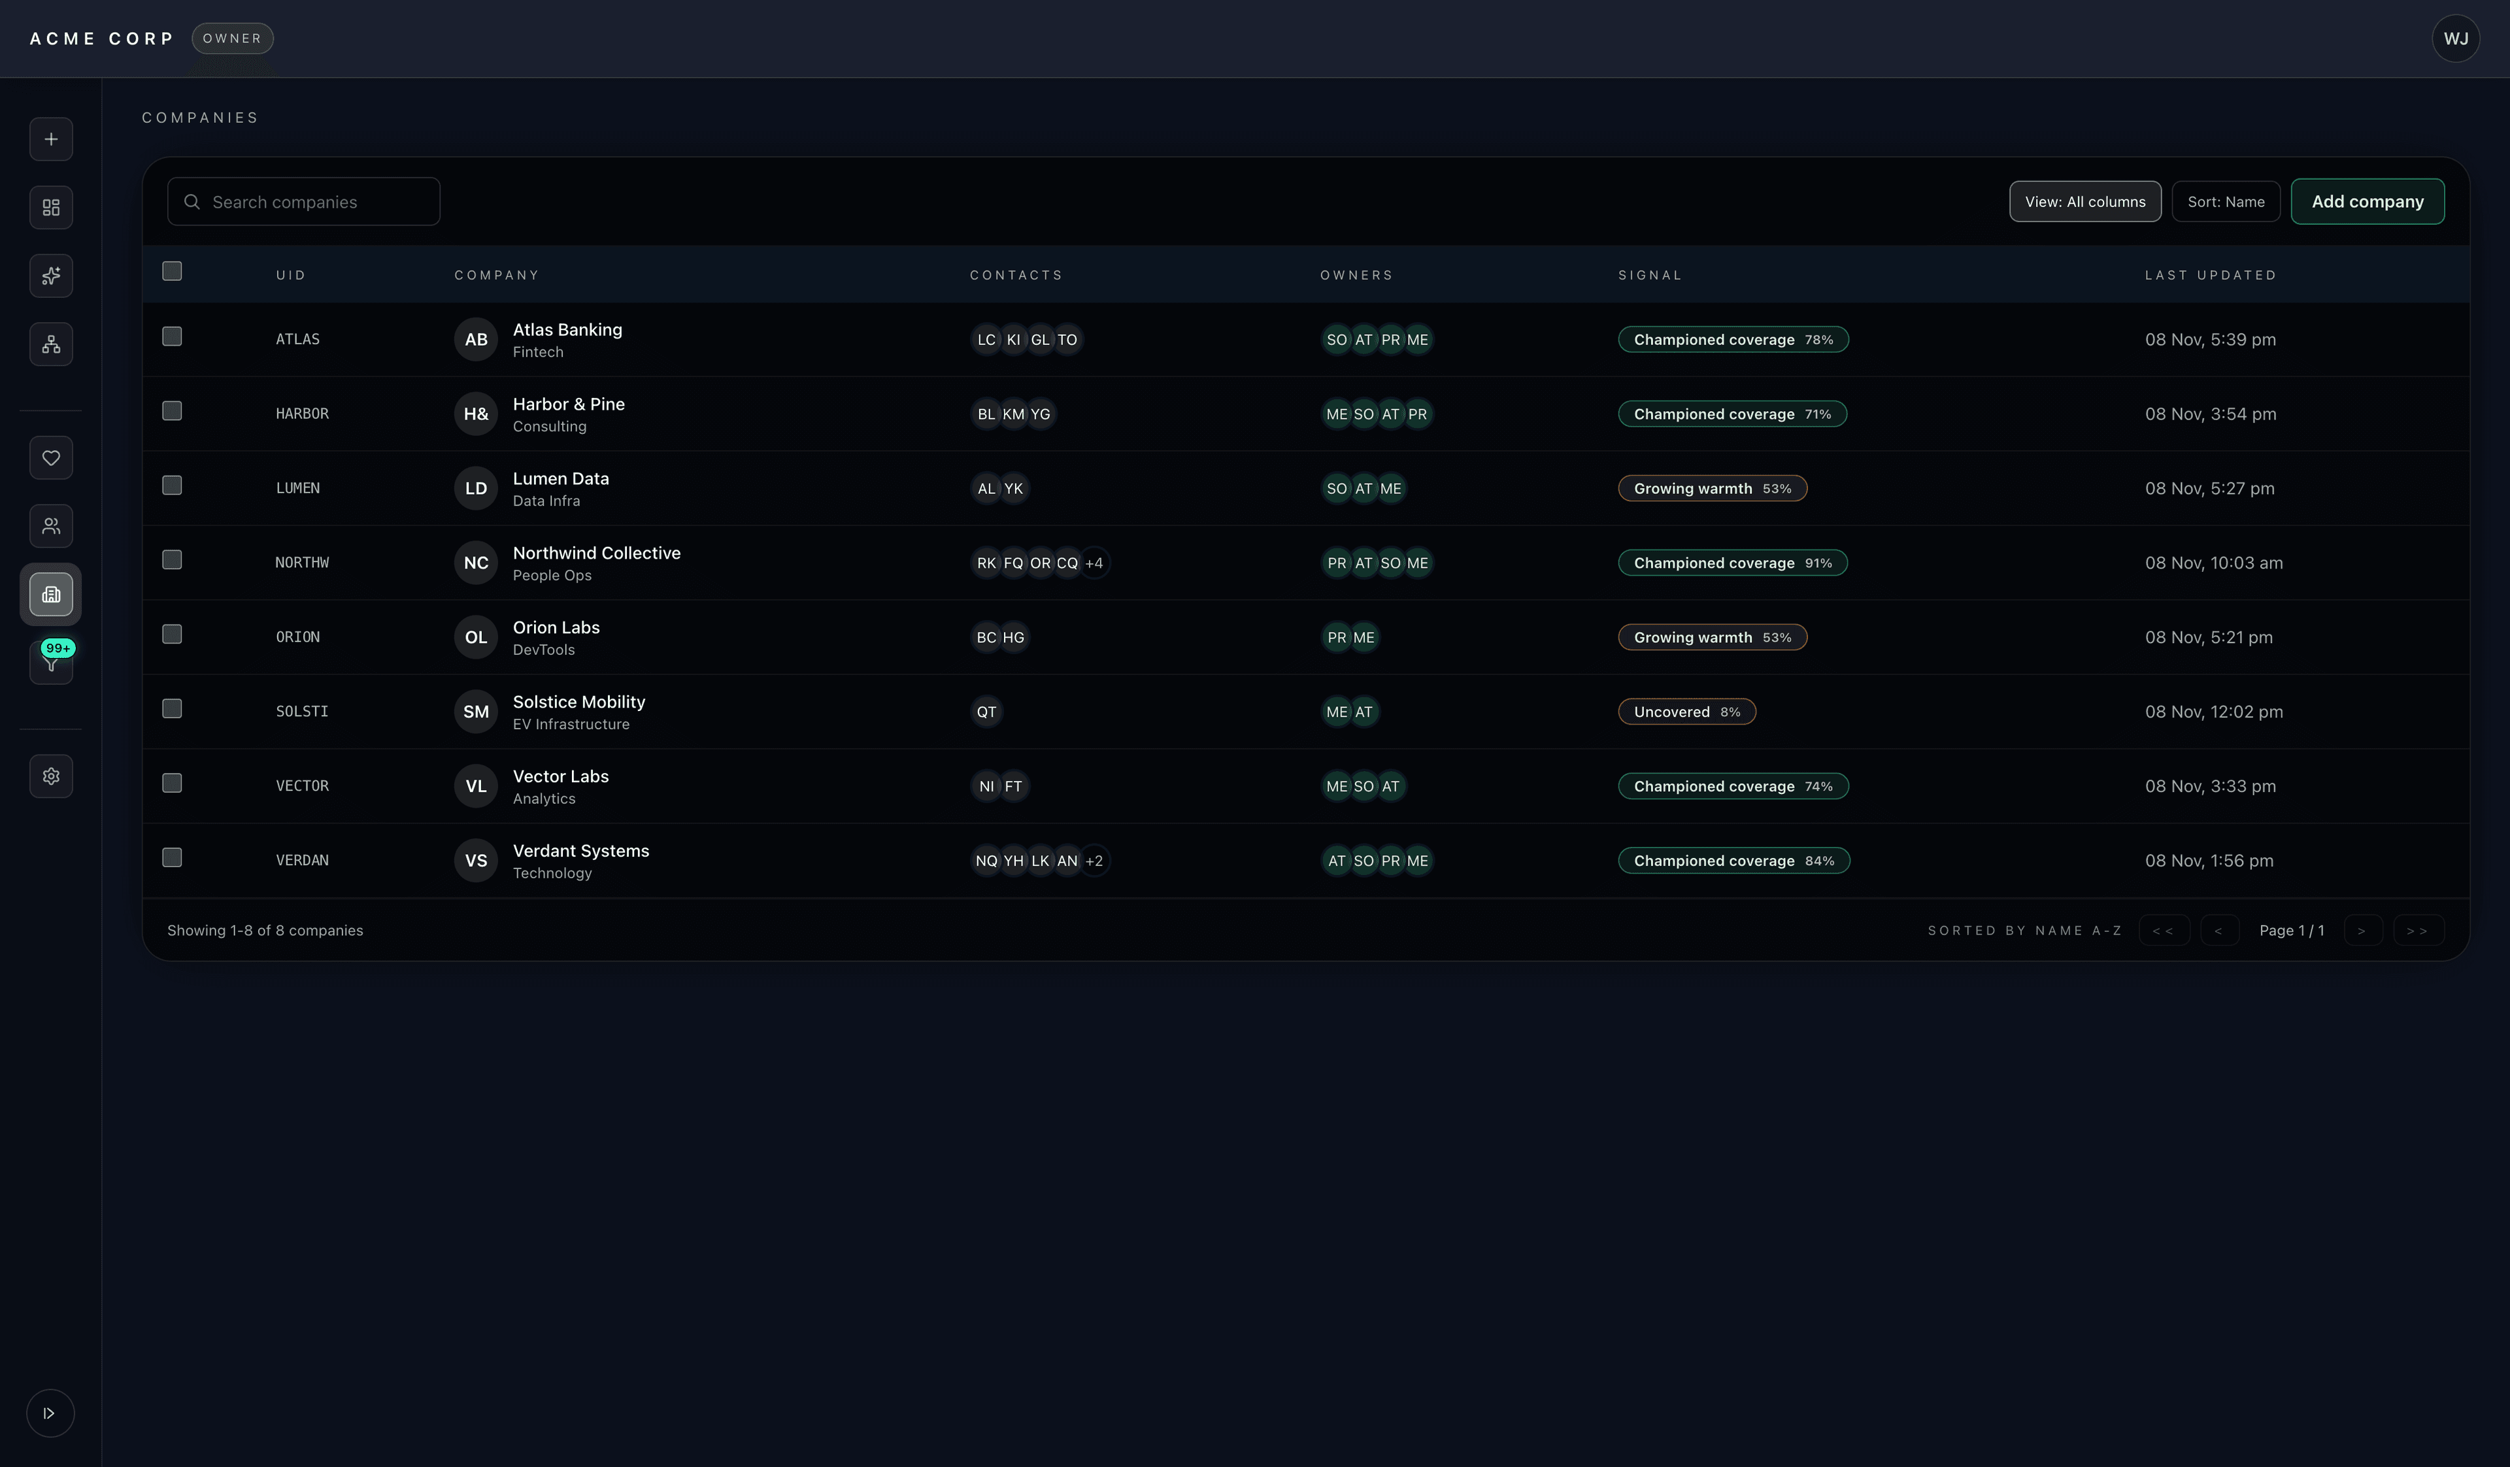The height and width of the screenshot is (1467, 2510).
Task: Click the plus icon to create new item
Action: coord(51,139)
